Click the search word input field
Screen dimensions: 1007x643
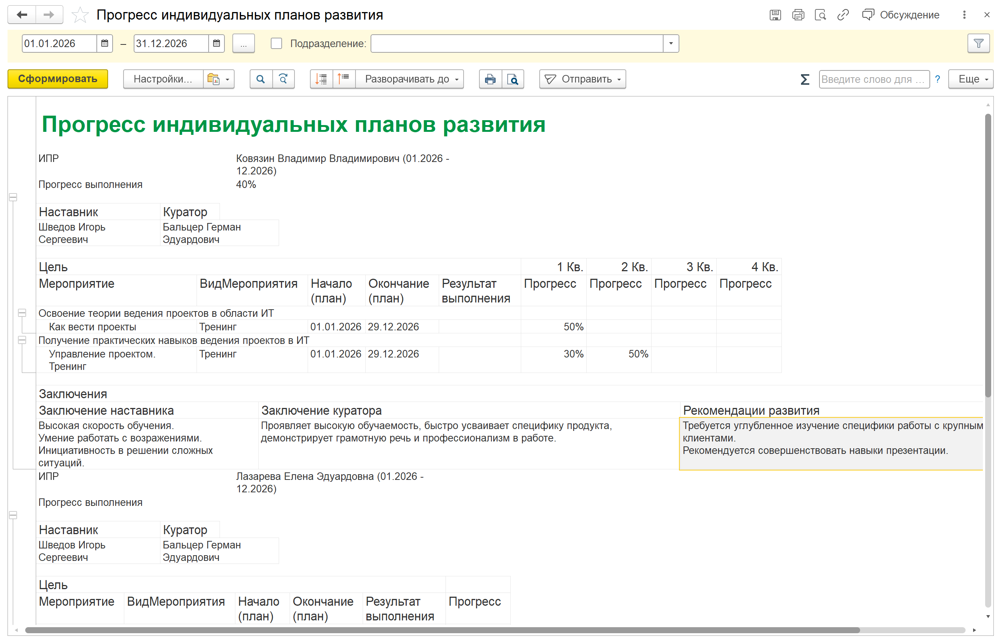[x=873, y=79]
